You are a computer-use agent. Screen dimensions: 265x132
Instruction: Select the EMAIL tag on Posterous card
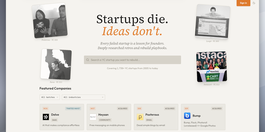tap(149, 120)
